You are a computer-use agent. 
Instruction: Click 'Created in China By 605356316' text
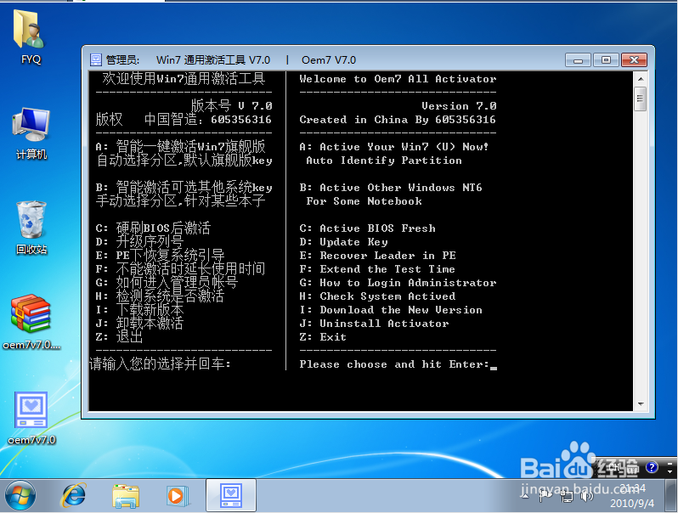(398, 120)
